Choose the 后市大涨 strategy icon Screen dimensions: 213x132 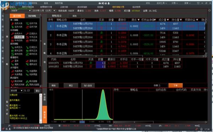click(12, 23)
